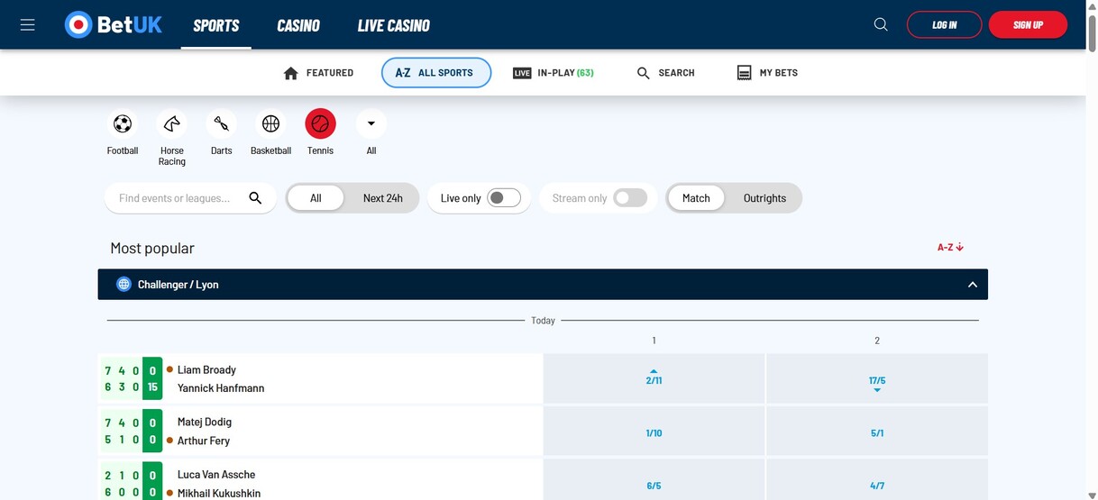Click the Log In button
Screen dimensions: 1098x500
tap(944, 25)
